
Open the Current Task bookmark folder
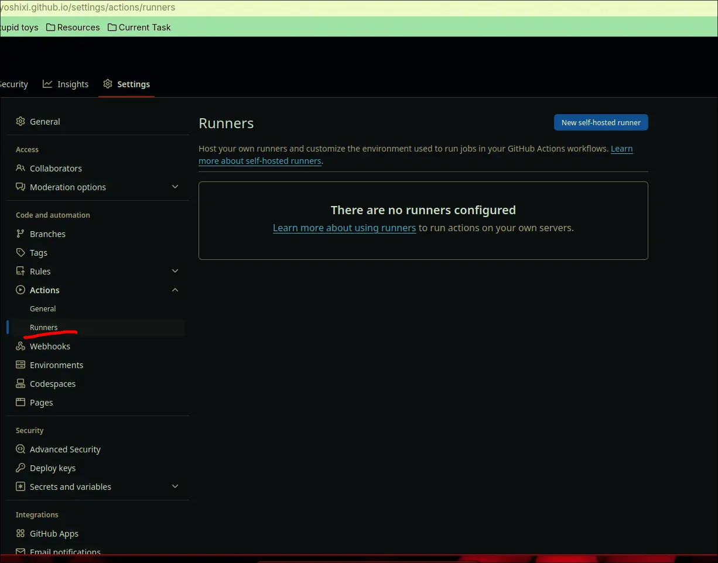click(x=139, y=28)
